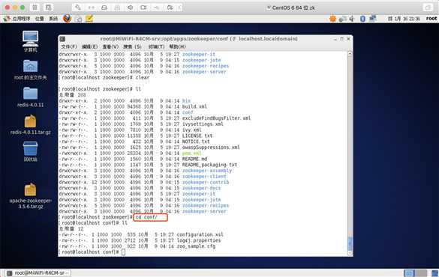Click VMware sound toolbar icon

[x=131, y=7]
